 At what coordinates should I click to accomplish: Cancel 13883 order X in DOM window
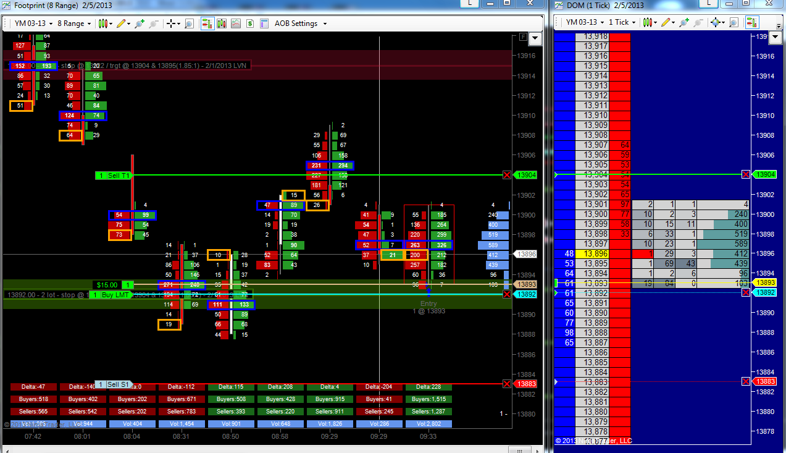click(x=746, y=381)
